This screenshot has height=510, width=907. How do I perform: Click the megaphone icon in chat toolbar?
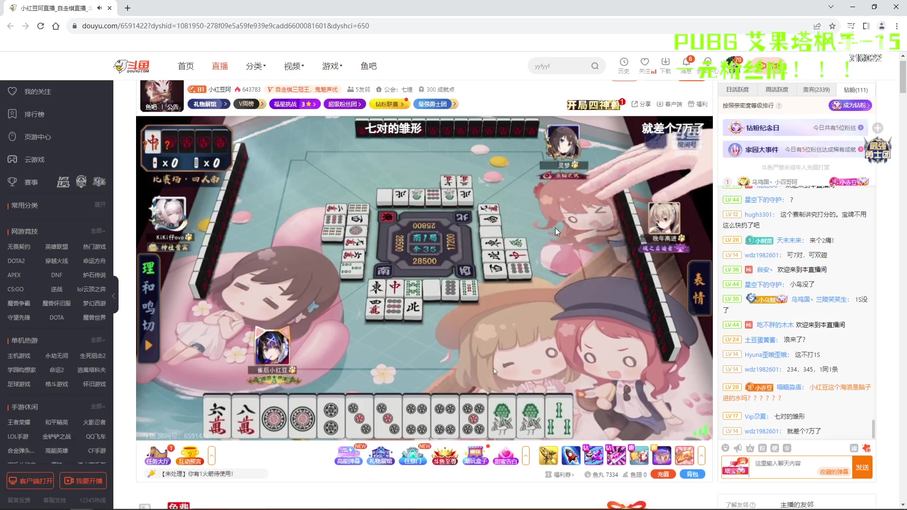click(737, 448)
